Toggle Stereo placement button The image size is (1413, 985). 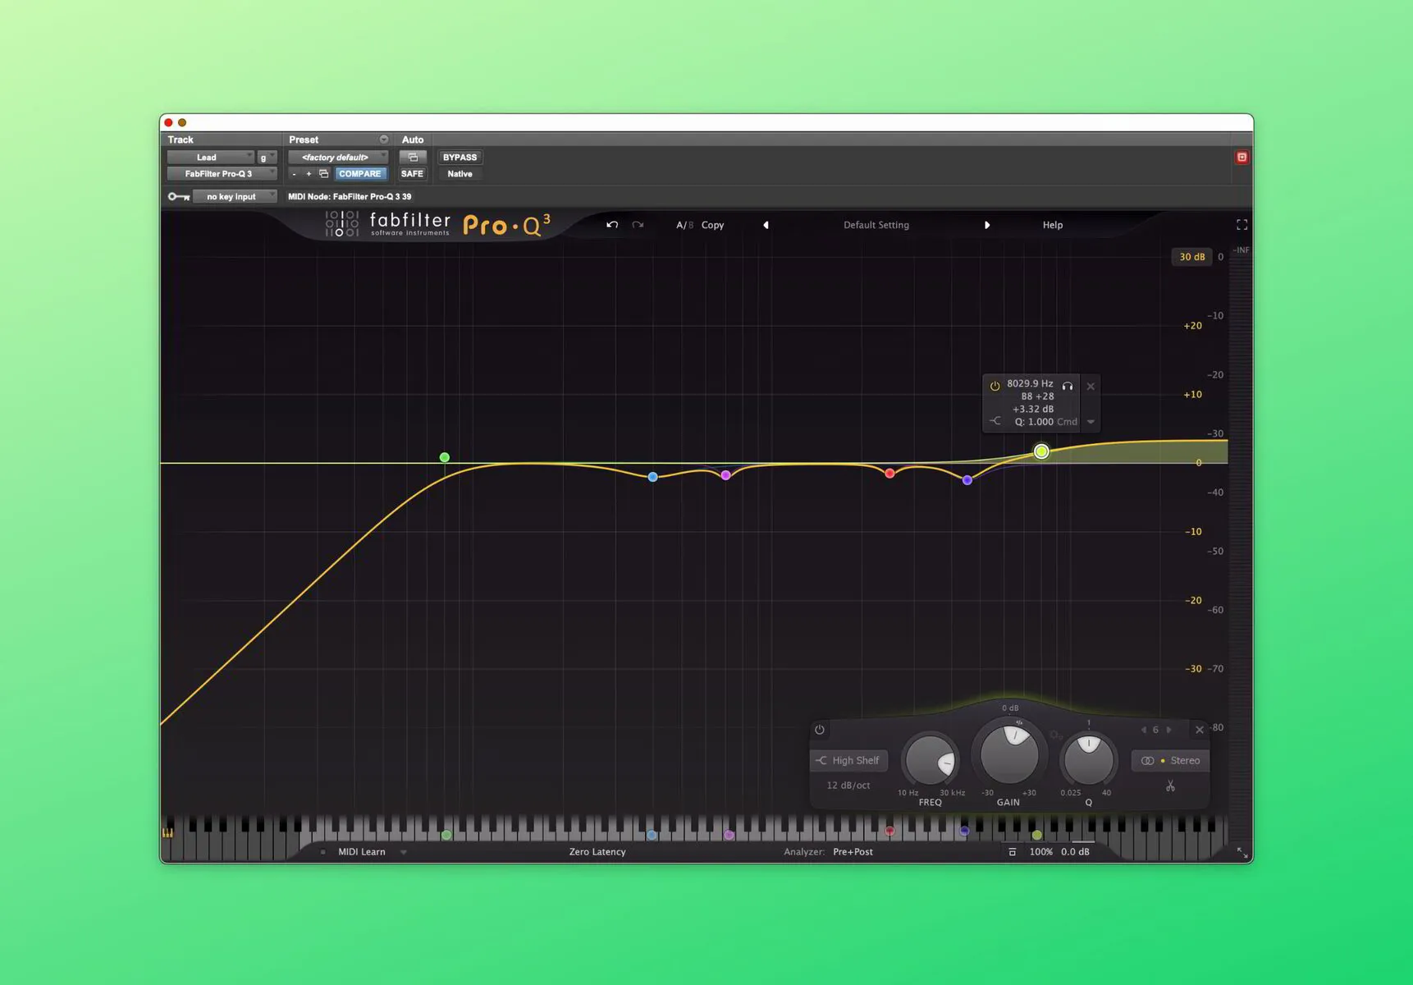pyautogui.click(x=1171, y=761)
